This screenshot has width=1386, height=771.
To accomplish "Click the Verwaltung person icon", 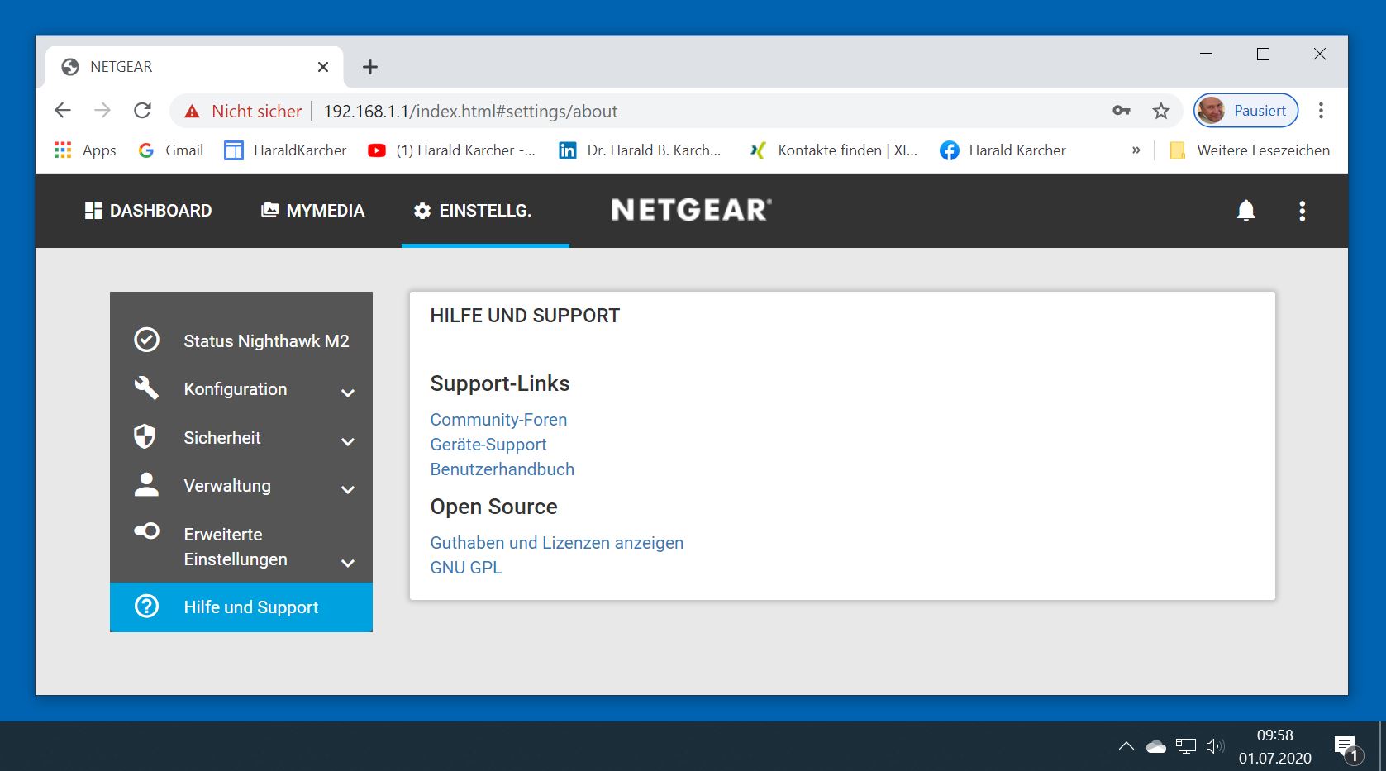I will tap(146, 485).
